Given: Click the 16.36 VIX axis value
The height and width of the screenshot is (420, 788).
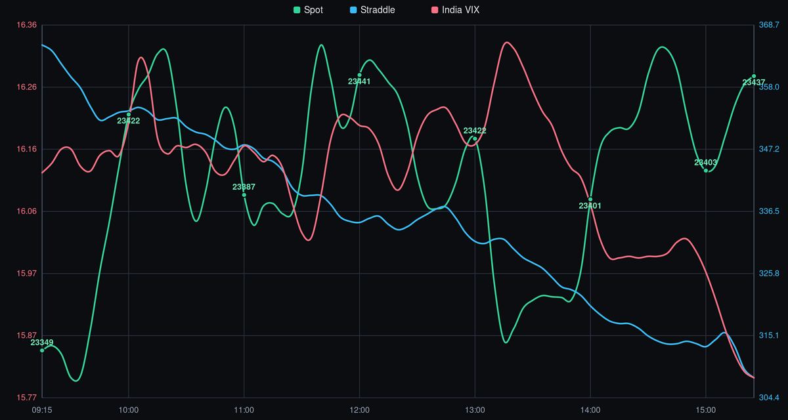Looking at the screenshot, I should click(26, 25).
